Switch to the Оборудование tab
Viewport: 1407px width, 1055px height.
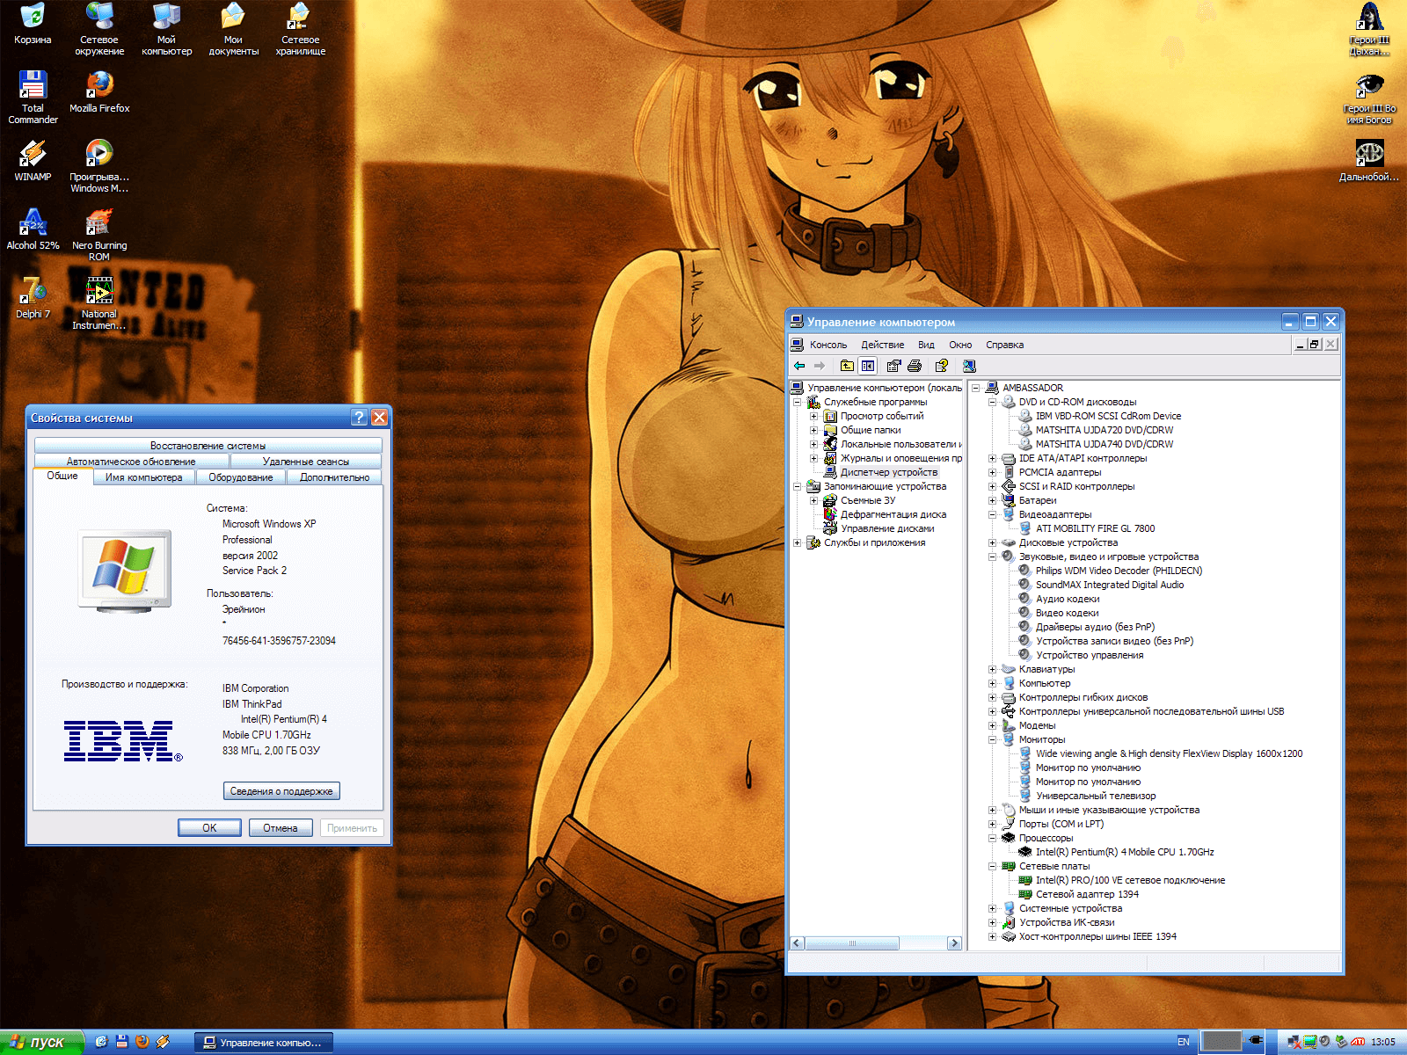tap(241, 477)
